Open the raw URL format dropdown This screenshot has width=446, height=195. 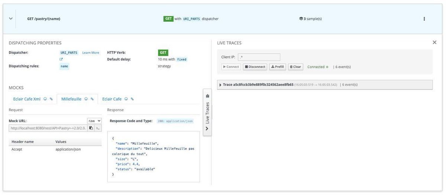(94, 121)
